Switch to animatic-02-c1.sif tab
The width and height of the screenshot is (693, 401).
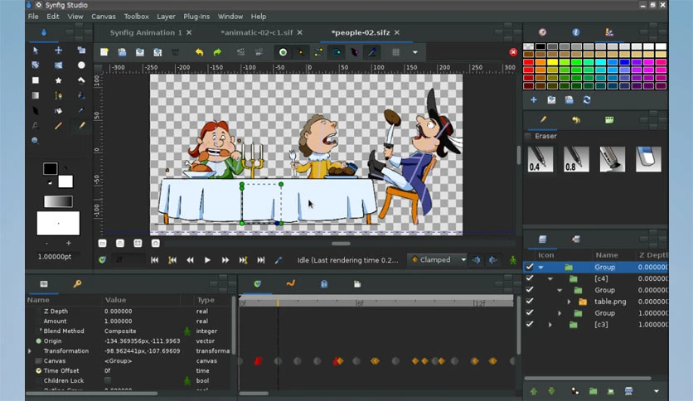(257, 32)
